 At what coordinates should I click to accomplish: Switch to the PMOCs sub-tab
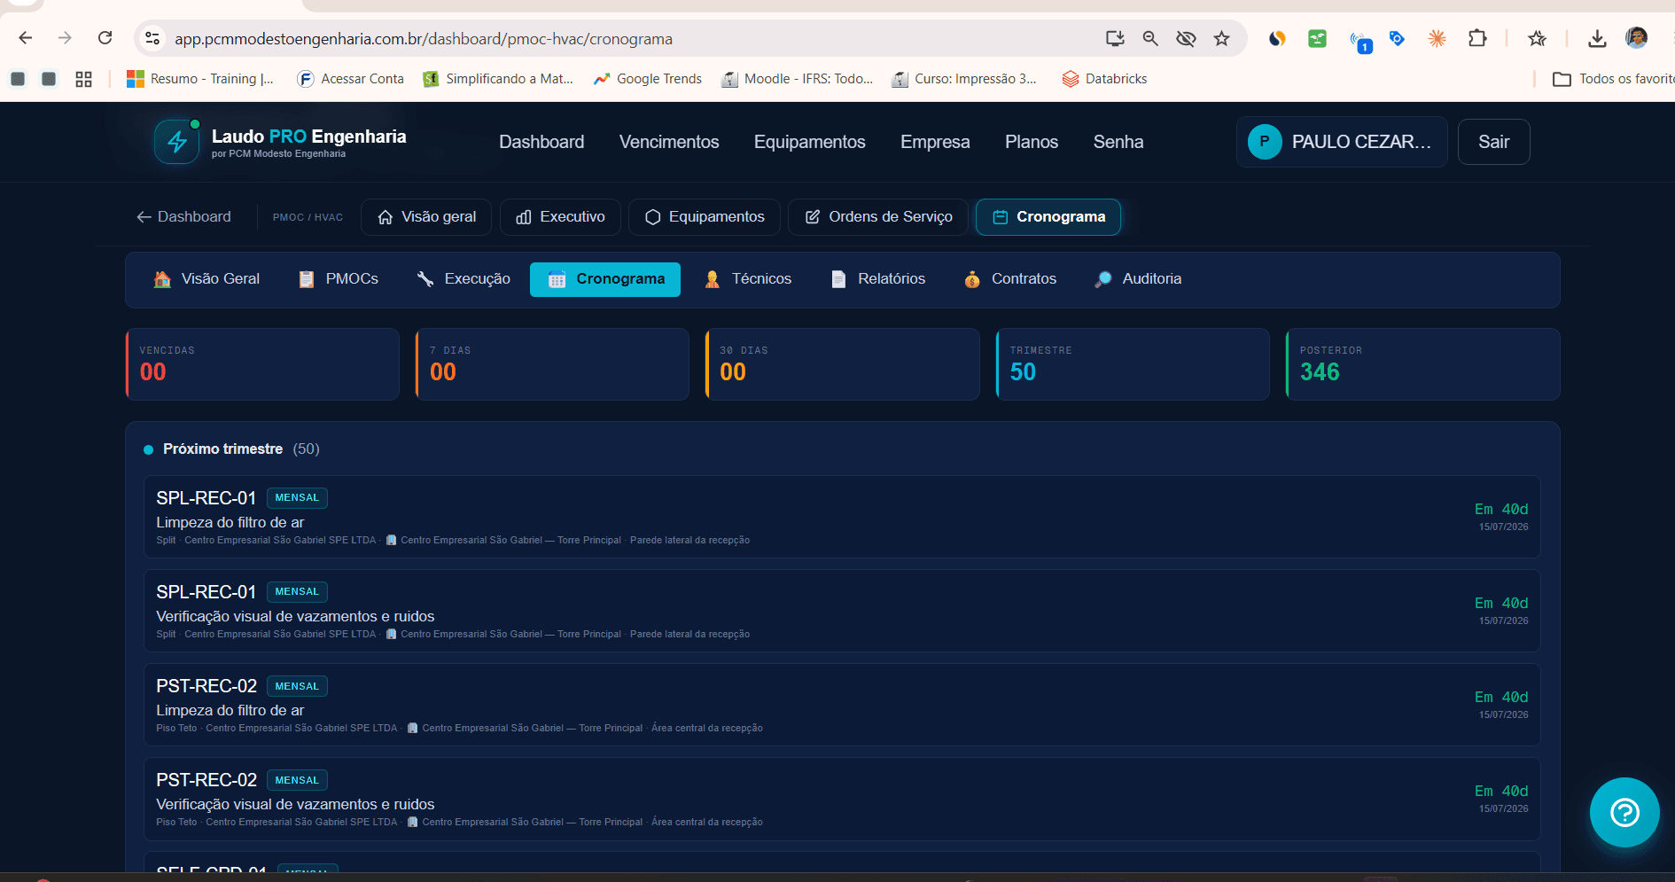pyautogui.click(x=339, y=279)
